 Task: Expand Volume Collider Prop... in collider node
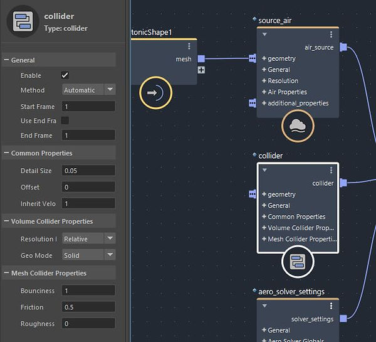[264, 227]
